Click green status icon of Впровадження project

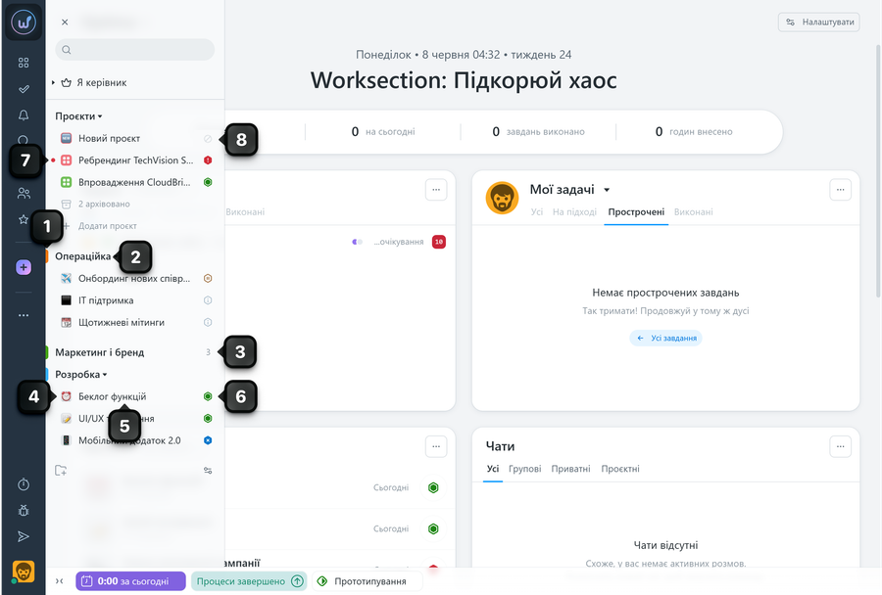[208, 182]
